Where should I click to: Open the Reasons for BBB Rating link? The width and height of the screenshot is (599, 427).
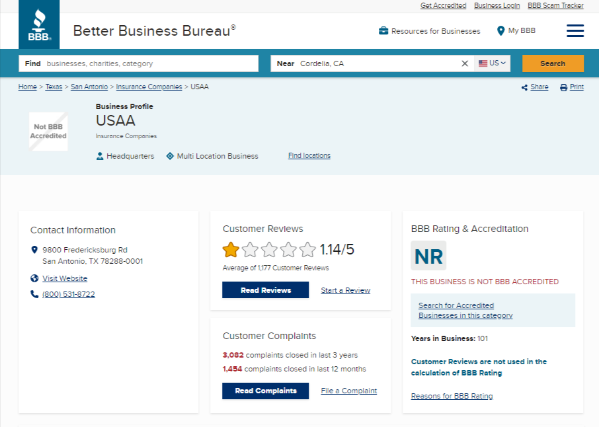452,396
